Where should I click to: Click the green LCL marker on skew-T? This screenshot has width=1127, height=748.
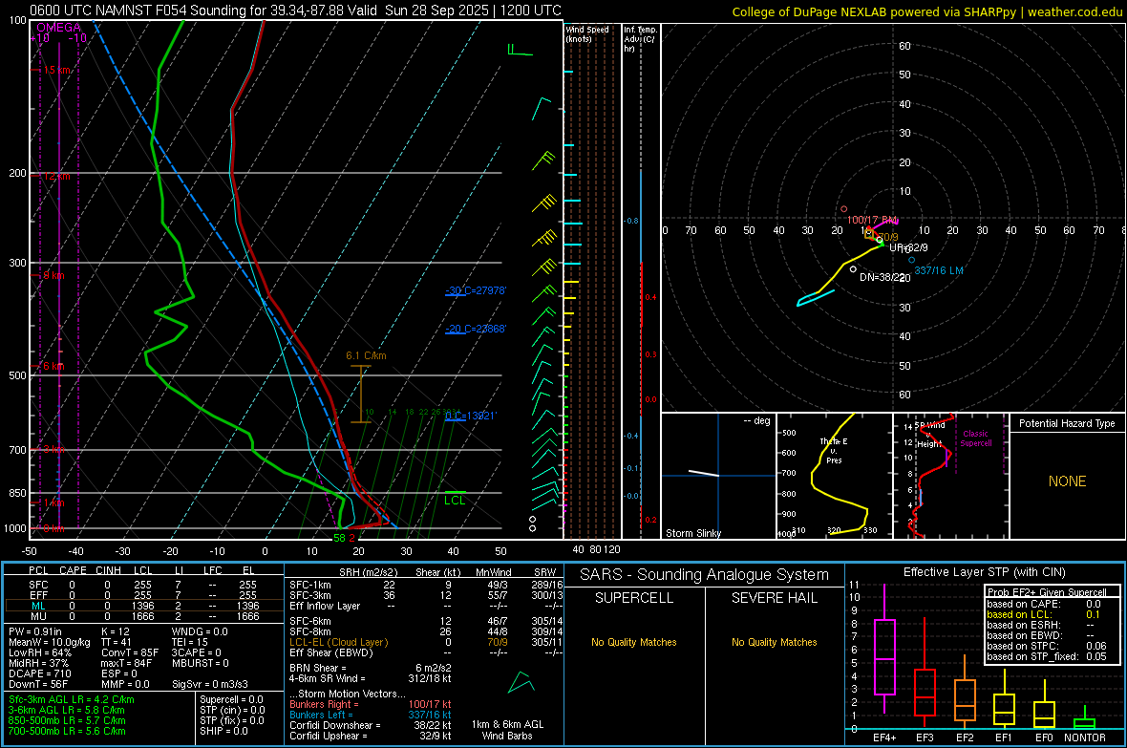coord(455,500)
